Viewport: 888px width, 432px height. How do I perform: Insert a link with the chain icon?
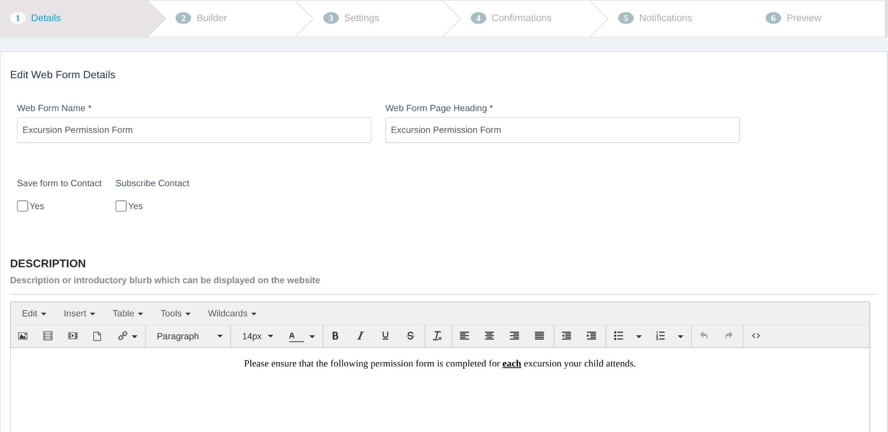(122, 336)
